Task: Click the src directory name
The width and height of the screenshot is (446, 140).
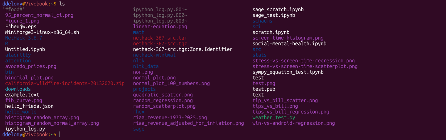Action: coord(257,49)
